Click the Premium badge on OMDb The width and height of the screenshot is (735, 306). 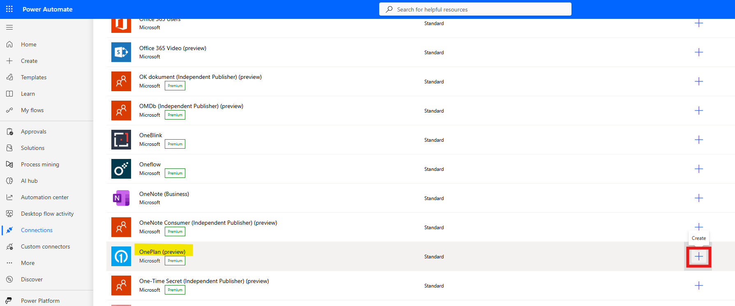click(175, 115)
